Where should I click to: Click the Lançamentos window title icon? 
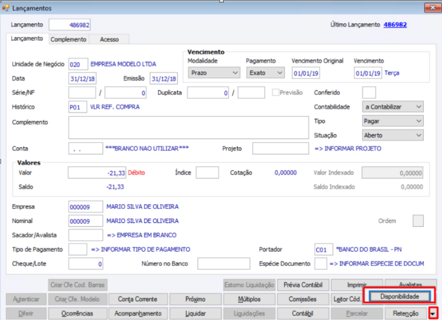click(6, 8)
